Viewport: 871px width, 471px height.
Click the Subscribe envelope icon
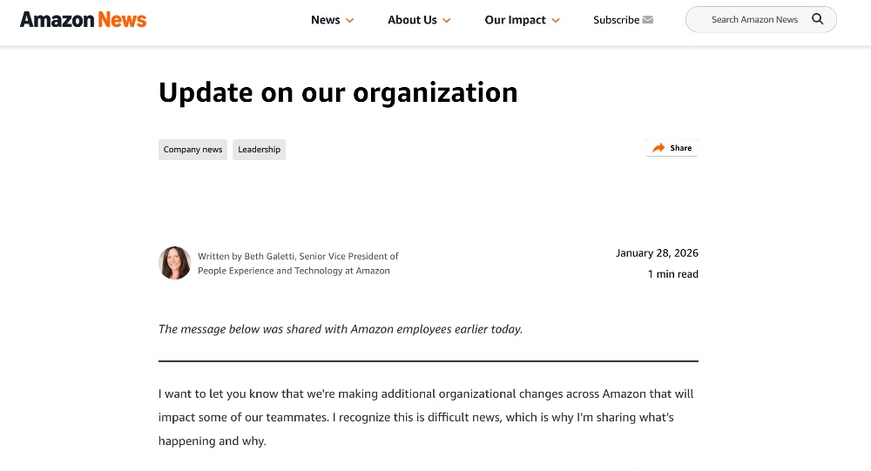tap(648, 20)
